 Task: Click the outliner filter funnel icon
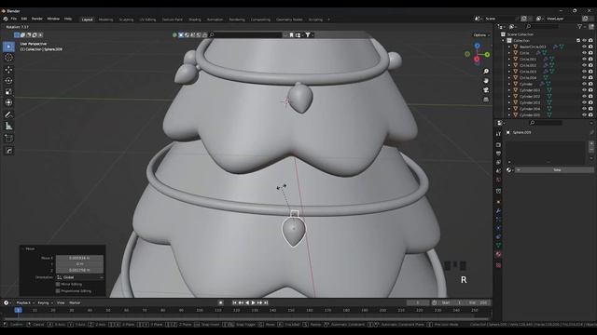579,27
